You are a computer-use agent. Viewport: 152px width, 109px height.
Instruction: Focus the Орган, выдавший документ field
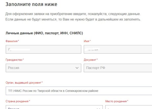tap(79, 91)
